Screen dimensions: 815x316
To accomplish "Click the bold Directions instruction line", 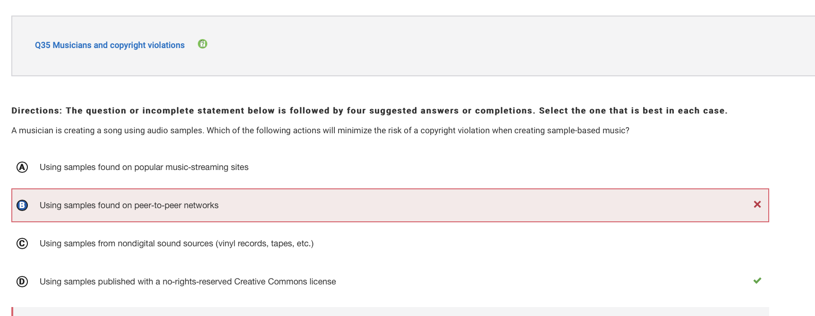I will (369, 111).
